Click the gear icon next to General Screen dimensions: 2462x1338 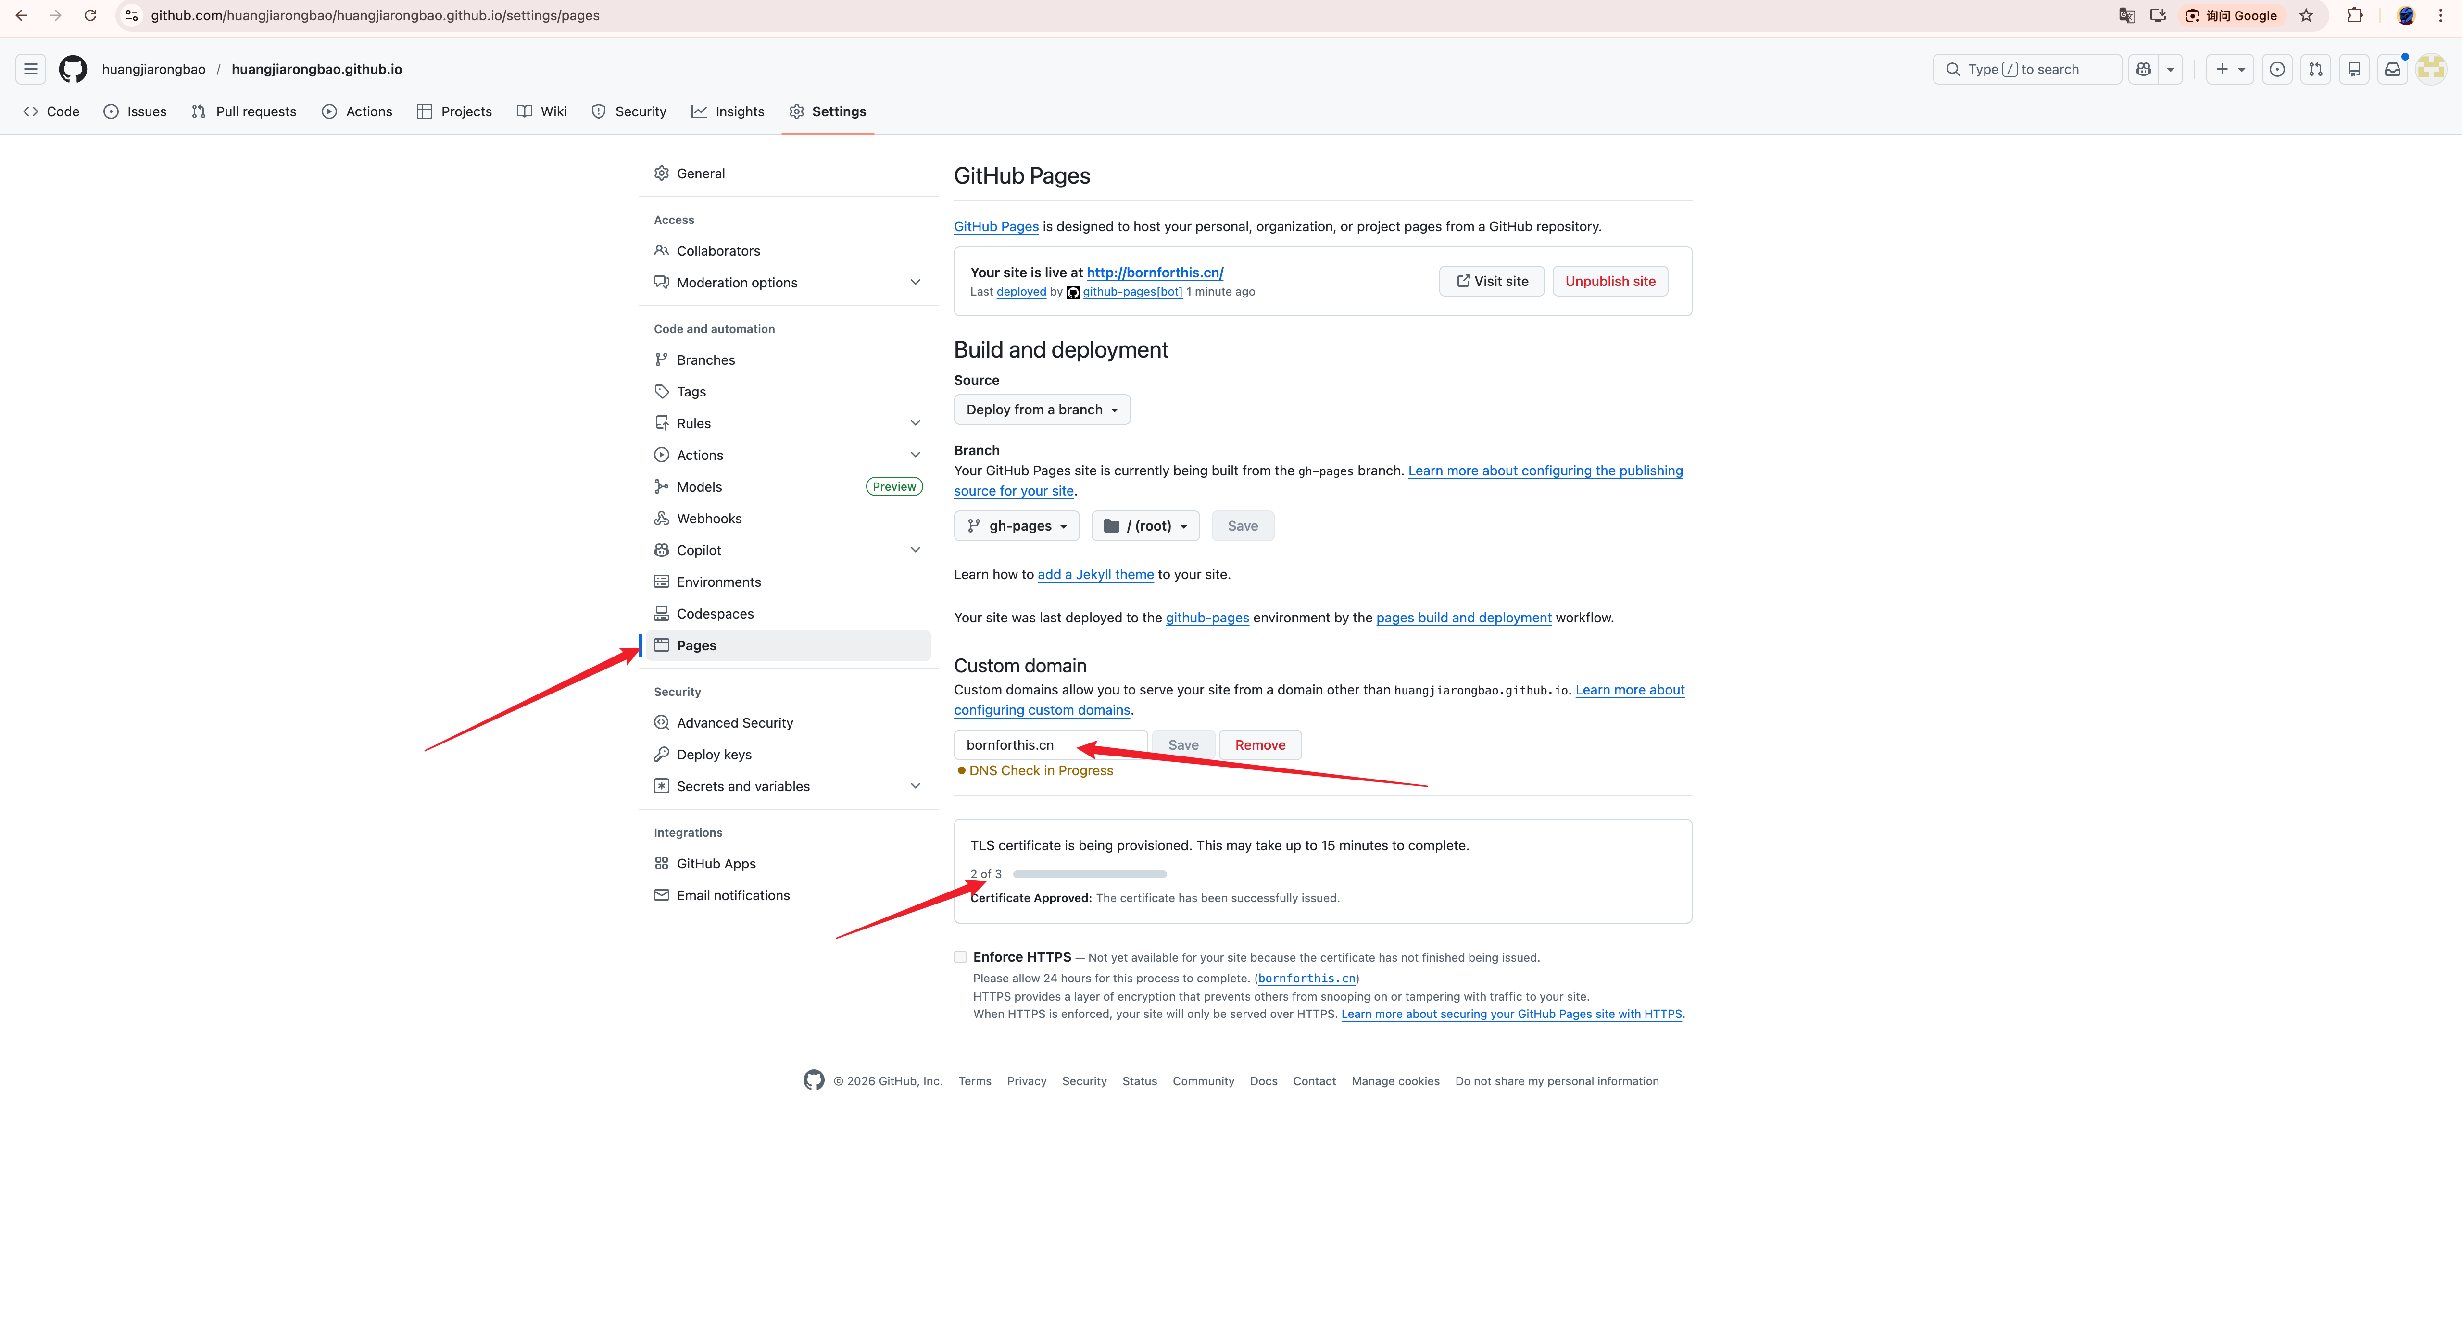661,173
